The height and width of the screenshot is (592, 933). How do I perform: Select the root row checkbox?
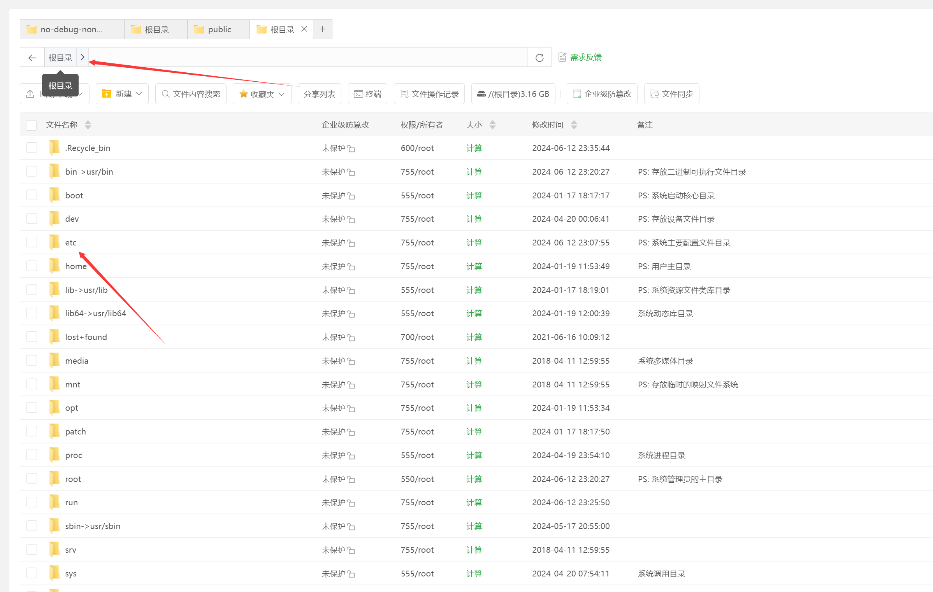click(32, 479)
